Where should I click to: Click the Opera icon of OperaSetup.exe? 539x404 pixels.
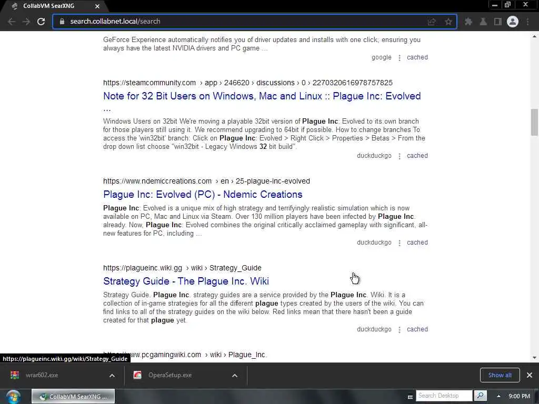[137, 375]
